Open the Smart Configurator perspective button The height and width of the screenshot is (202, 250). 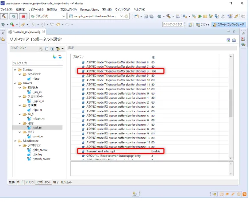[229, 25]
